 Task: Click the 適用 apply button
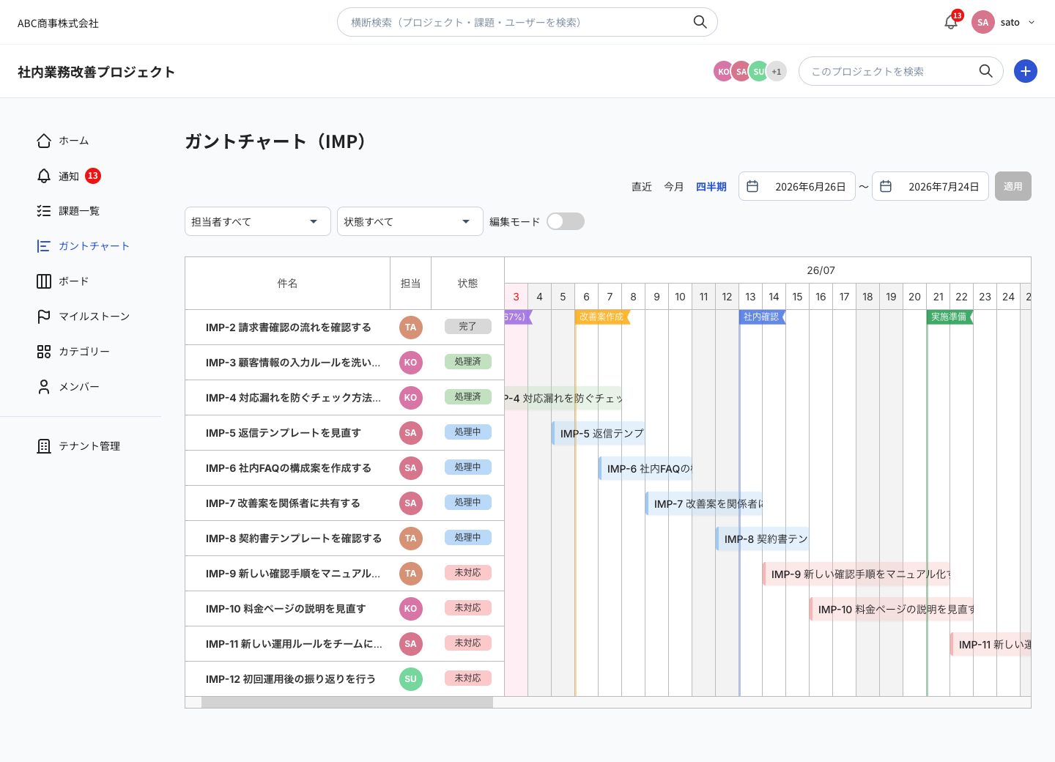click(1013, 186)
